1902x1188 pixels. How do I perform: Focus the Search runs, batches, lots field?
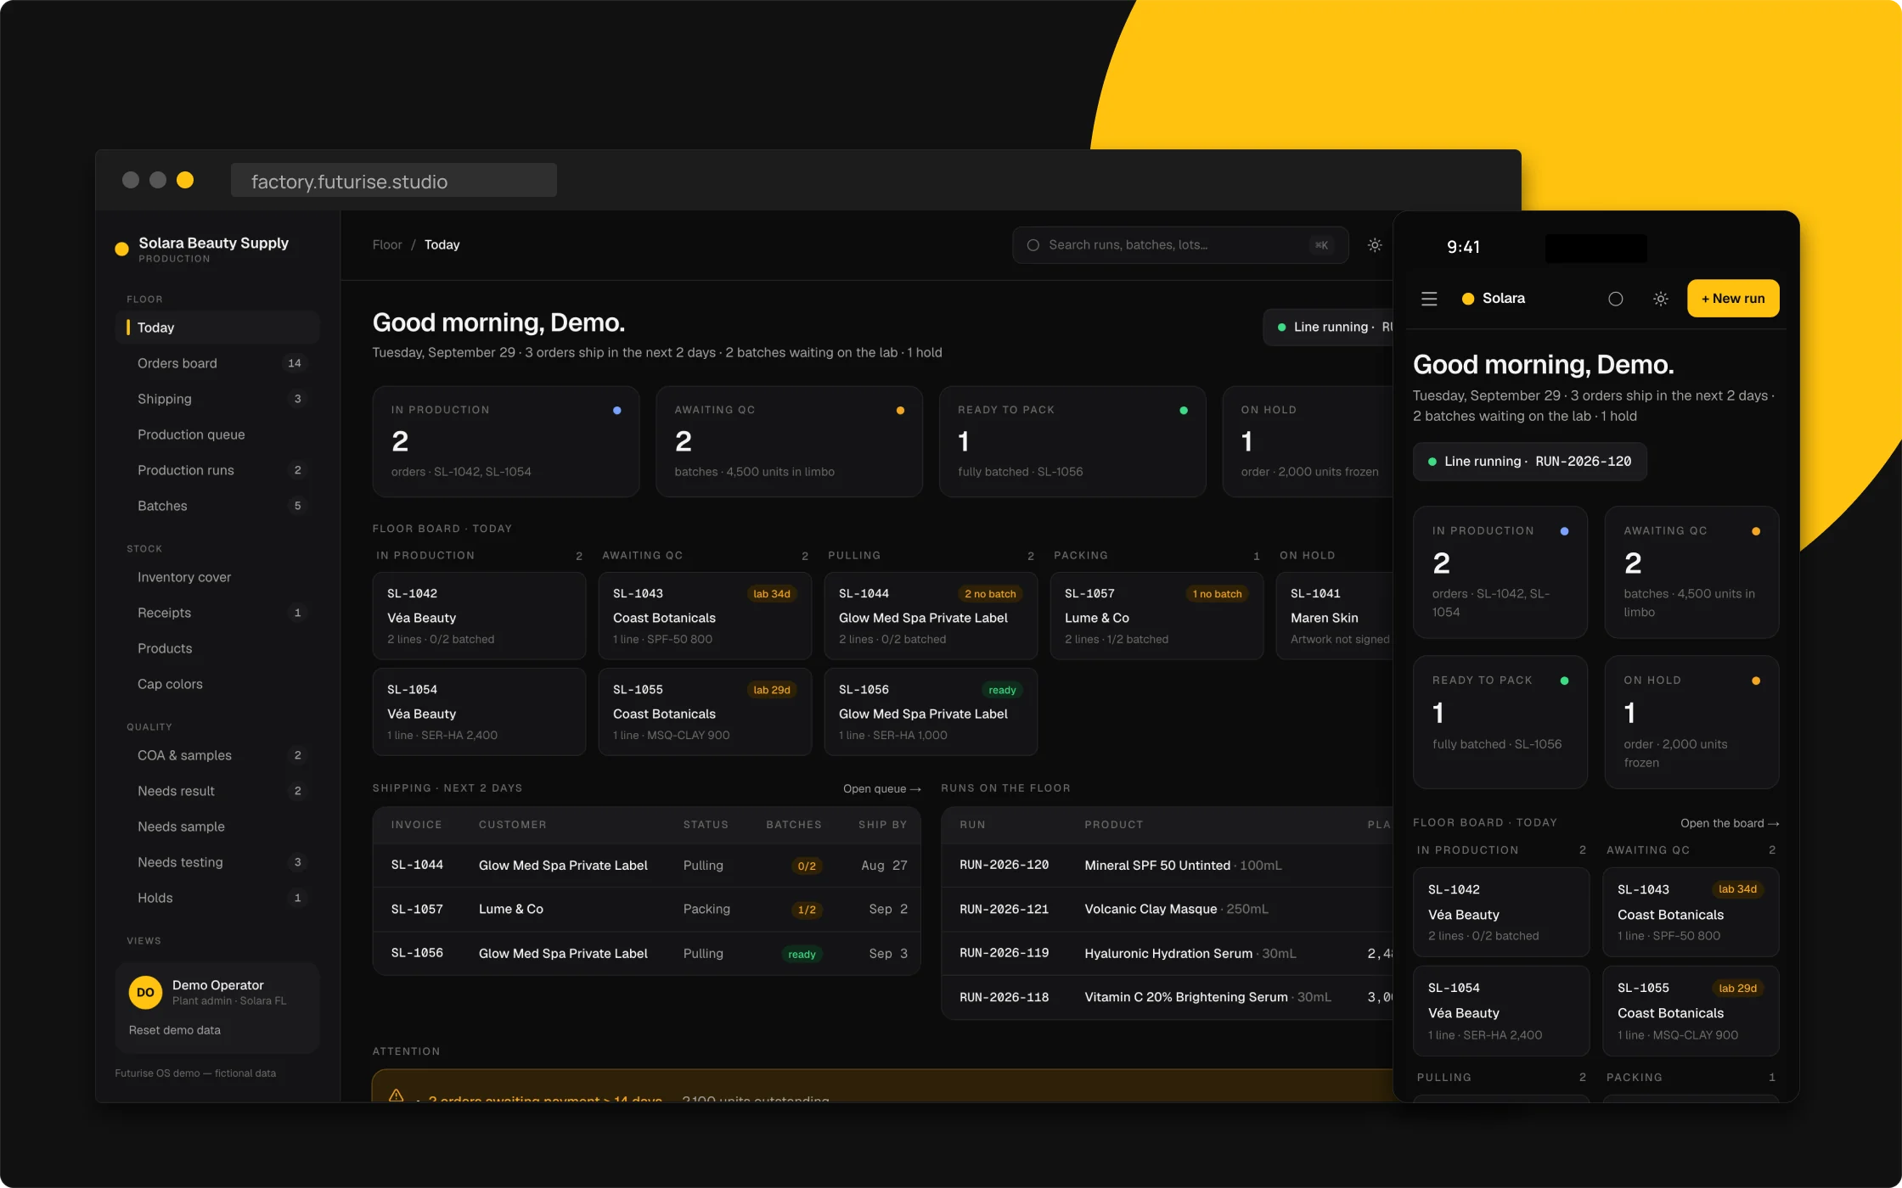(1180, 245)
